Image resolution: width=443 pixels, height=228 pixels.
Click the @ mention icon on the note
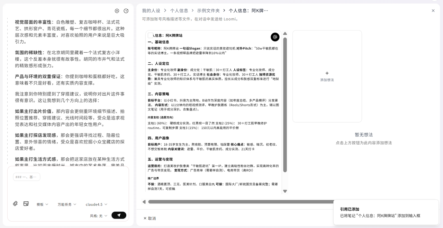(x=275, y=37)
